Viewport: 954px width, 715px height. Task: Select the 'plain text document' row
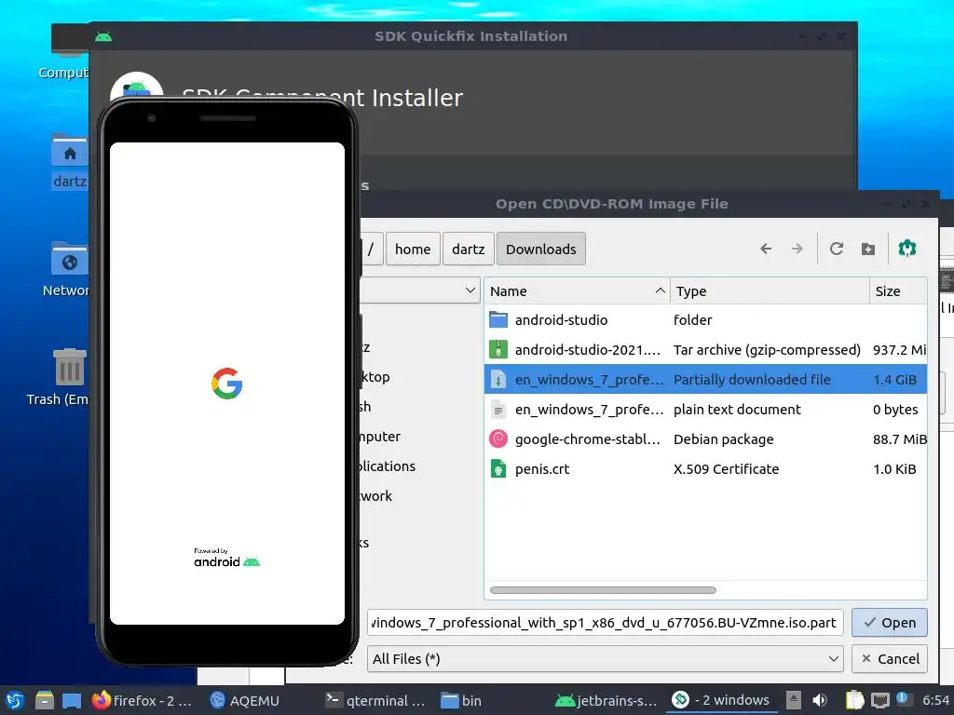coord(706,410)
